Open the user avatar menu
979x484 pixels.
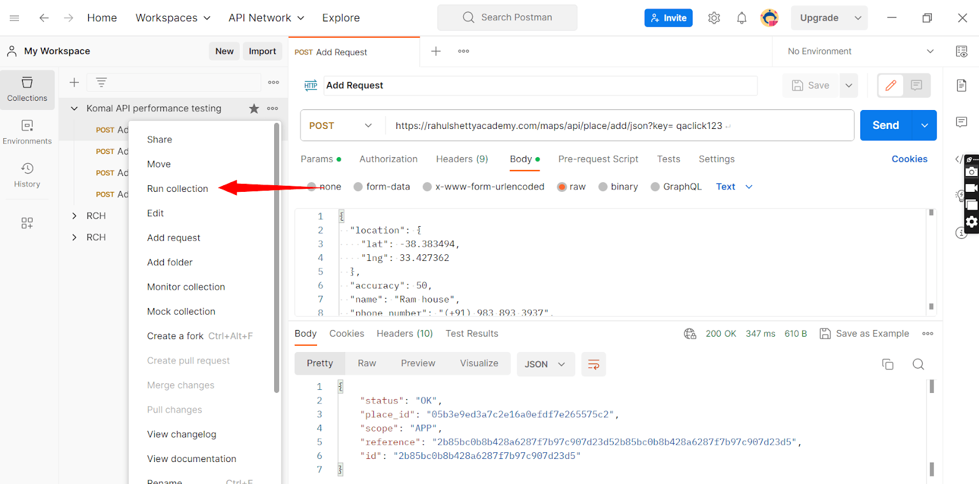tap(770, 18)
